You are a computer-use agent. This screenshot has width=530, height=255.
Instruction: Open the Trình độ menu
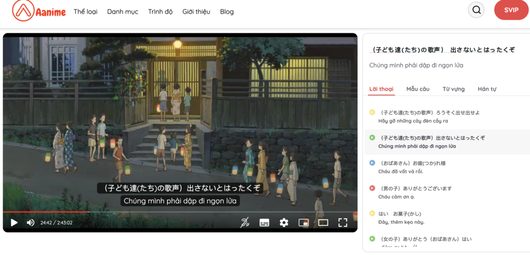click(160, 12)
